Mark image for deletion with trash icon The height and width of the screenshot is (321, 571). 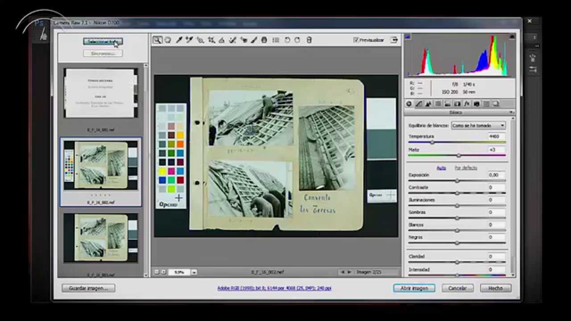[x=309, y=40]
